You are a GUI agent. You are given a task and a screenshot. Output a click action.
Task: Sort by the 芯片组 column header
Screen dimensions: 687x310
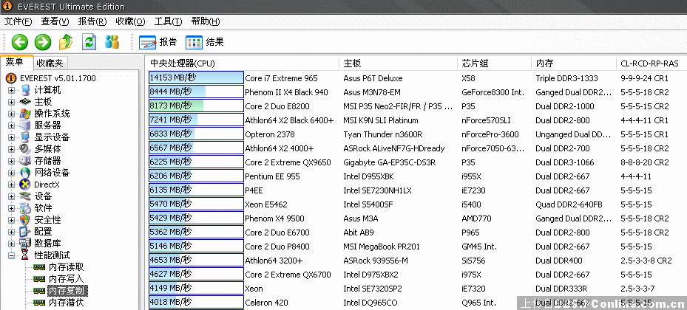coord(494,63)
